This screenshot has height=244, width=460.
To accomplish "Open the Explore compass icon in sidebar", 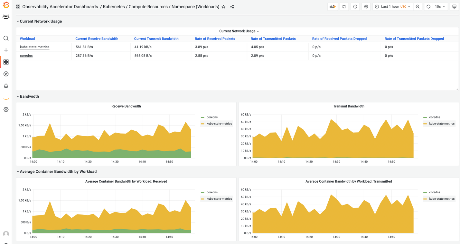I will 6,74.
